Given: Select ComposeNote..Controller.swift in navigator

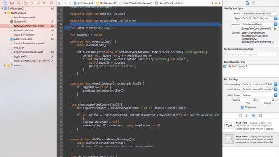Looking at the screenshot, I should [x=32, y=61].
